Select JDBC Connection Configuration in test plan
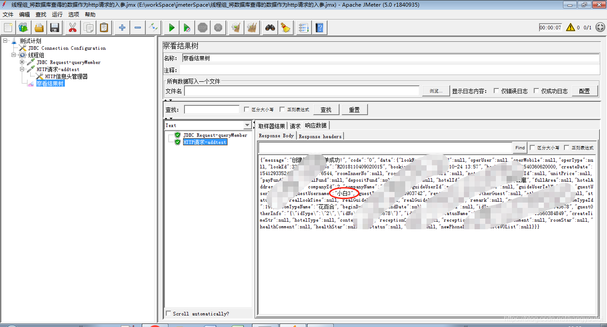Viewport: 607px width, 327px height. coord(67,48)
